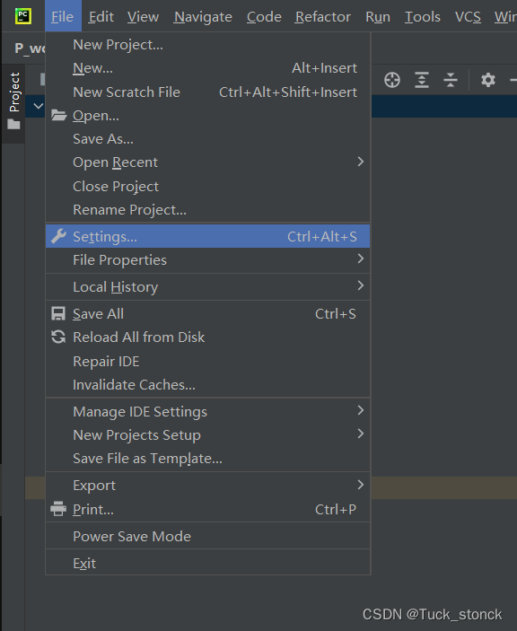Click the Collapse All toolbar icon
Viewport: 517px width, 631px height.
451,80
